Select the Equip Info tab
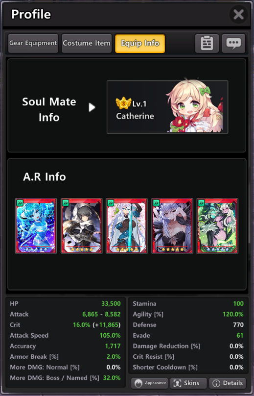 click(x=140, y=43)
